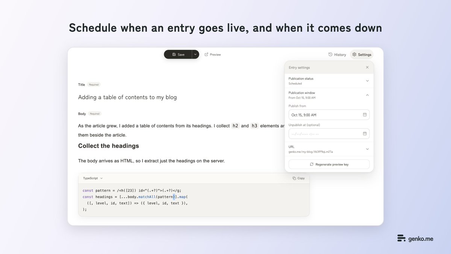The width and height of the screenshot is (451, 254).
Task: Click the genko.me logo
Action: (415, 239)
